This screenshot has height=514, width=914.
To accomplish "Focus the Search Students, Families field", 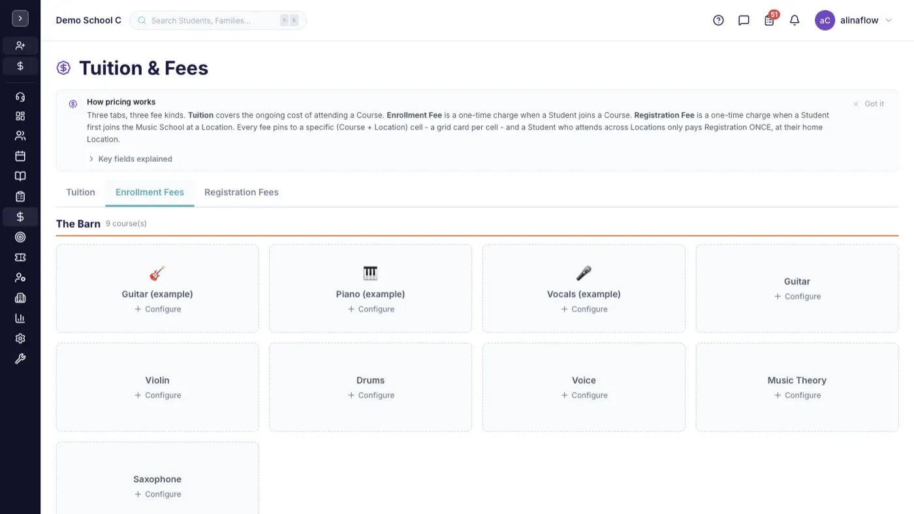I will (218, 20).
